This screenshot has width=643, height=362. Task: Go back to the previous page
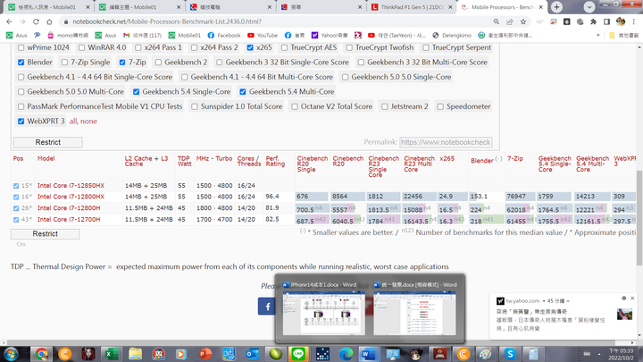click(x=10, y=21)
